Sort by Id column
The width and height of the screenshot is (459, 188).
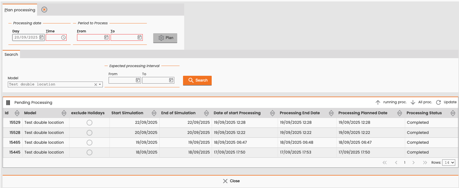pos(17,113)
